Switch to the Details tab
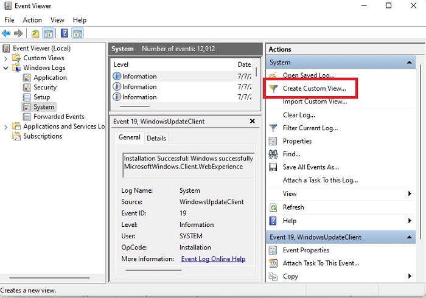Image resolution: width=426 pixels, height=298 pixels. tap(156, 139)
